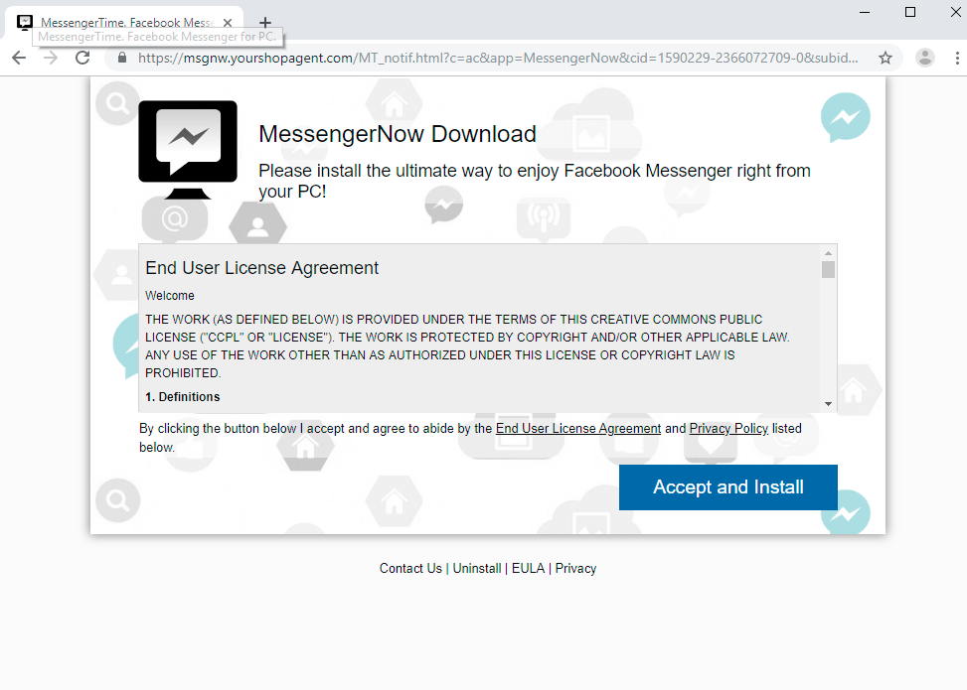Click the forward navigation arrow
This screenshot has width=967, height=690.
click(x=50, y=58)
